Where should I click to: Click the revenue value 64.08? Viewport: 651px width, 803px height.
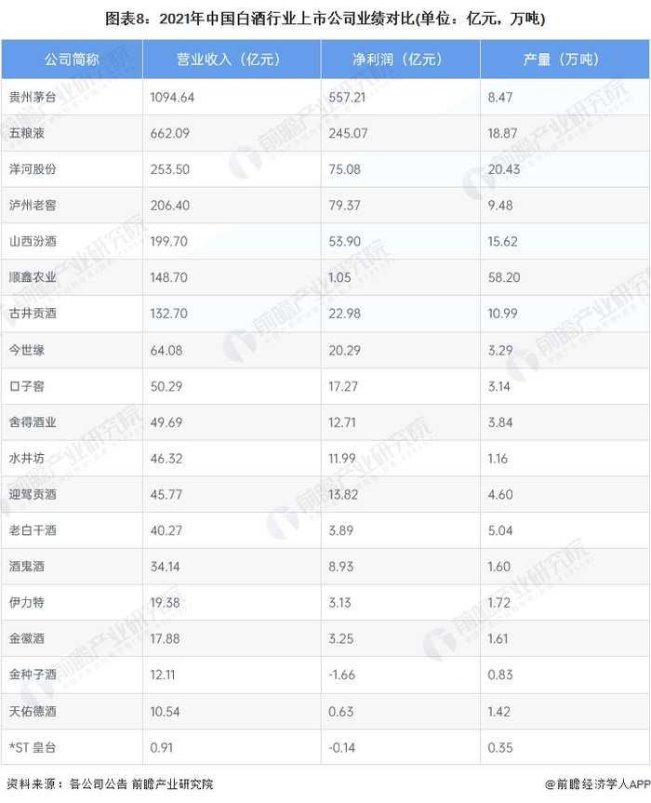(166, 350)
